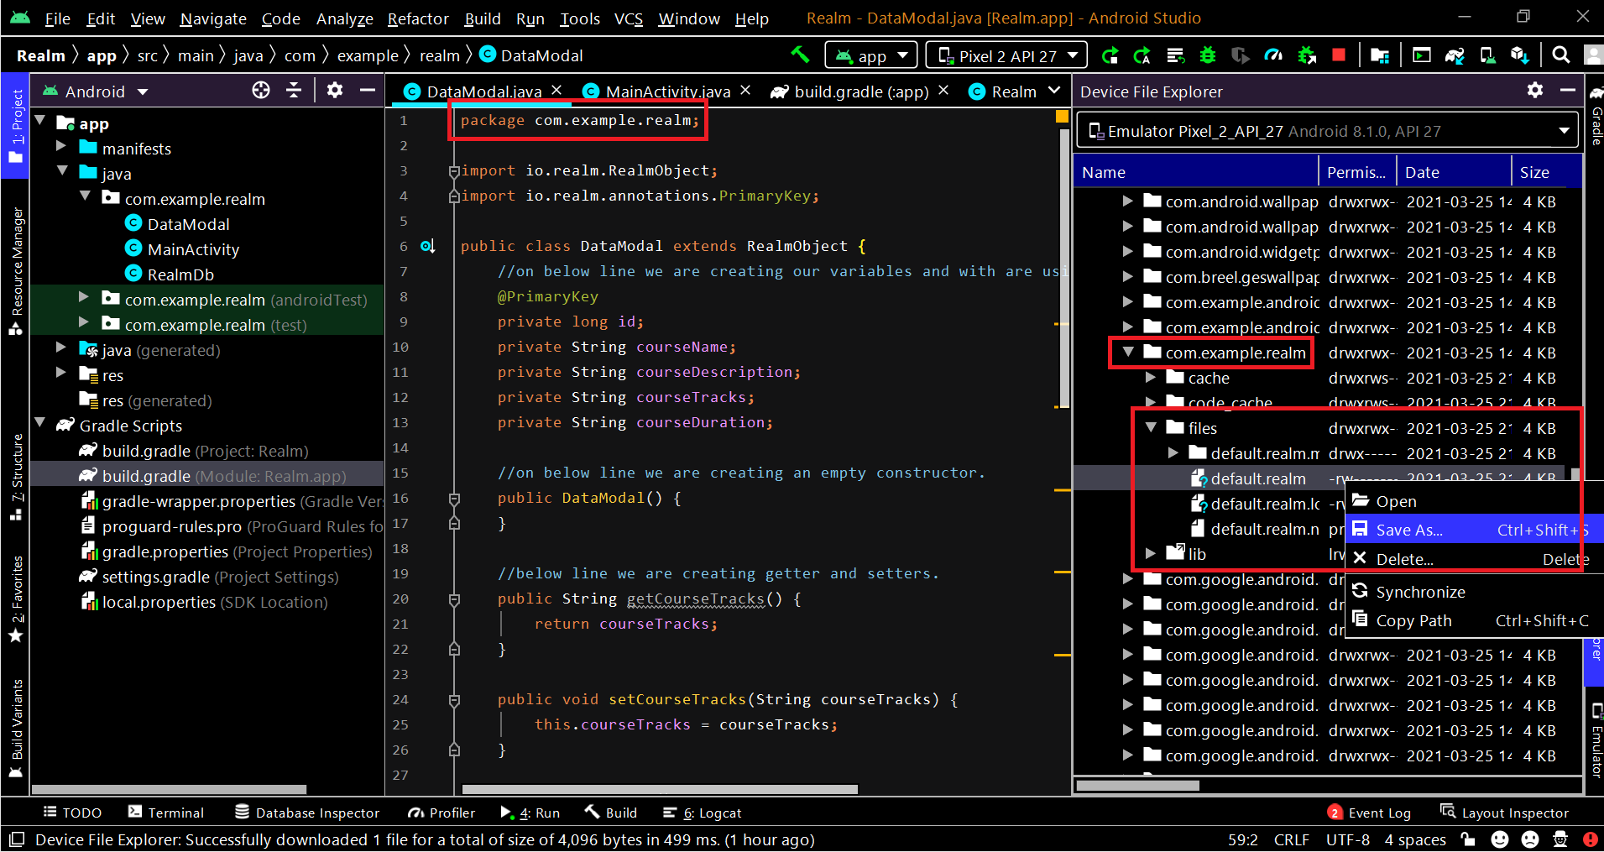Click the crosshair locate icon in Project panel
Image resolution: width=1604 pixels, height=852 pixels.
261,91
